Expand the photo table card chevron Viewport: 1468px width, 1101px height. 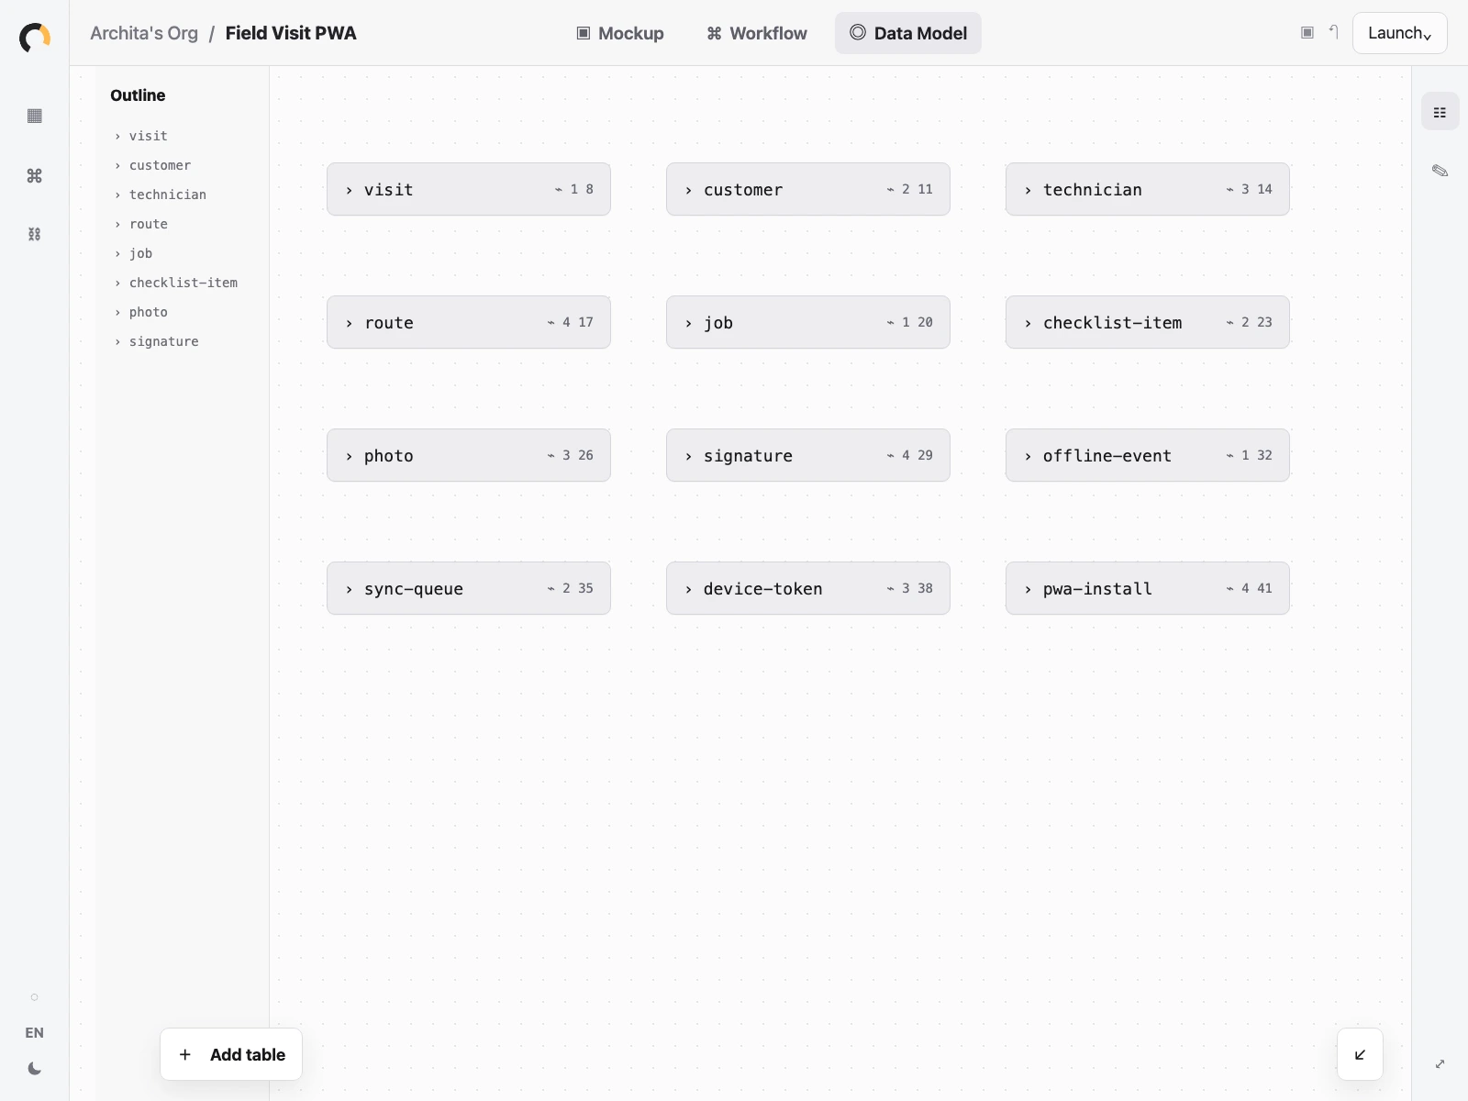[x=349, y=456]
